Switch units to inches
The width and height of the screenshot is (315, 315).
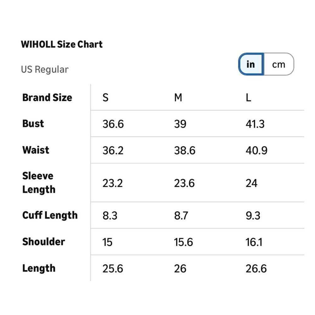point(251,64)
